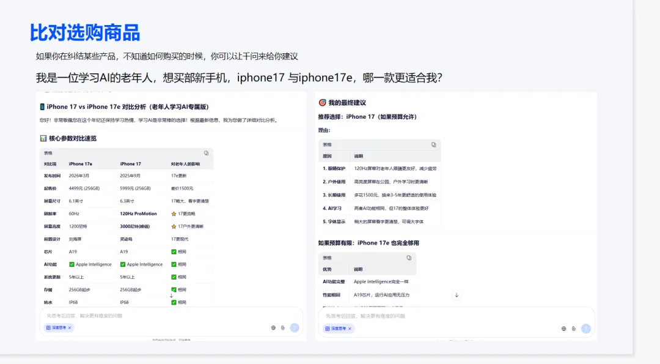The width and height of the screenshot is (660, 364).
Task: Click the 发布时间 row label
Action: (x=52, y=176)
